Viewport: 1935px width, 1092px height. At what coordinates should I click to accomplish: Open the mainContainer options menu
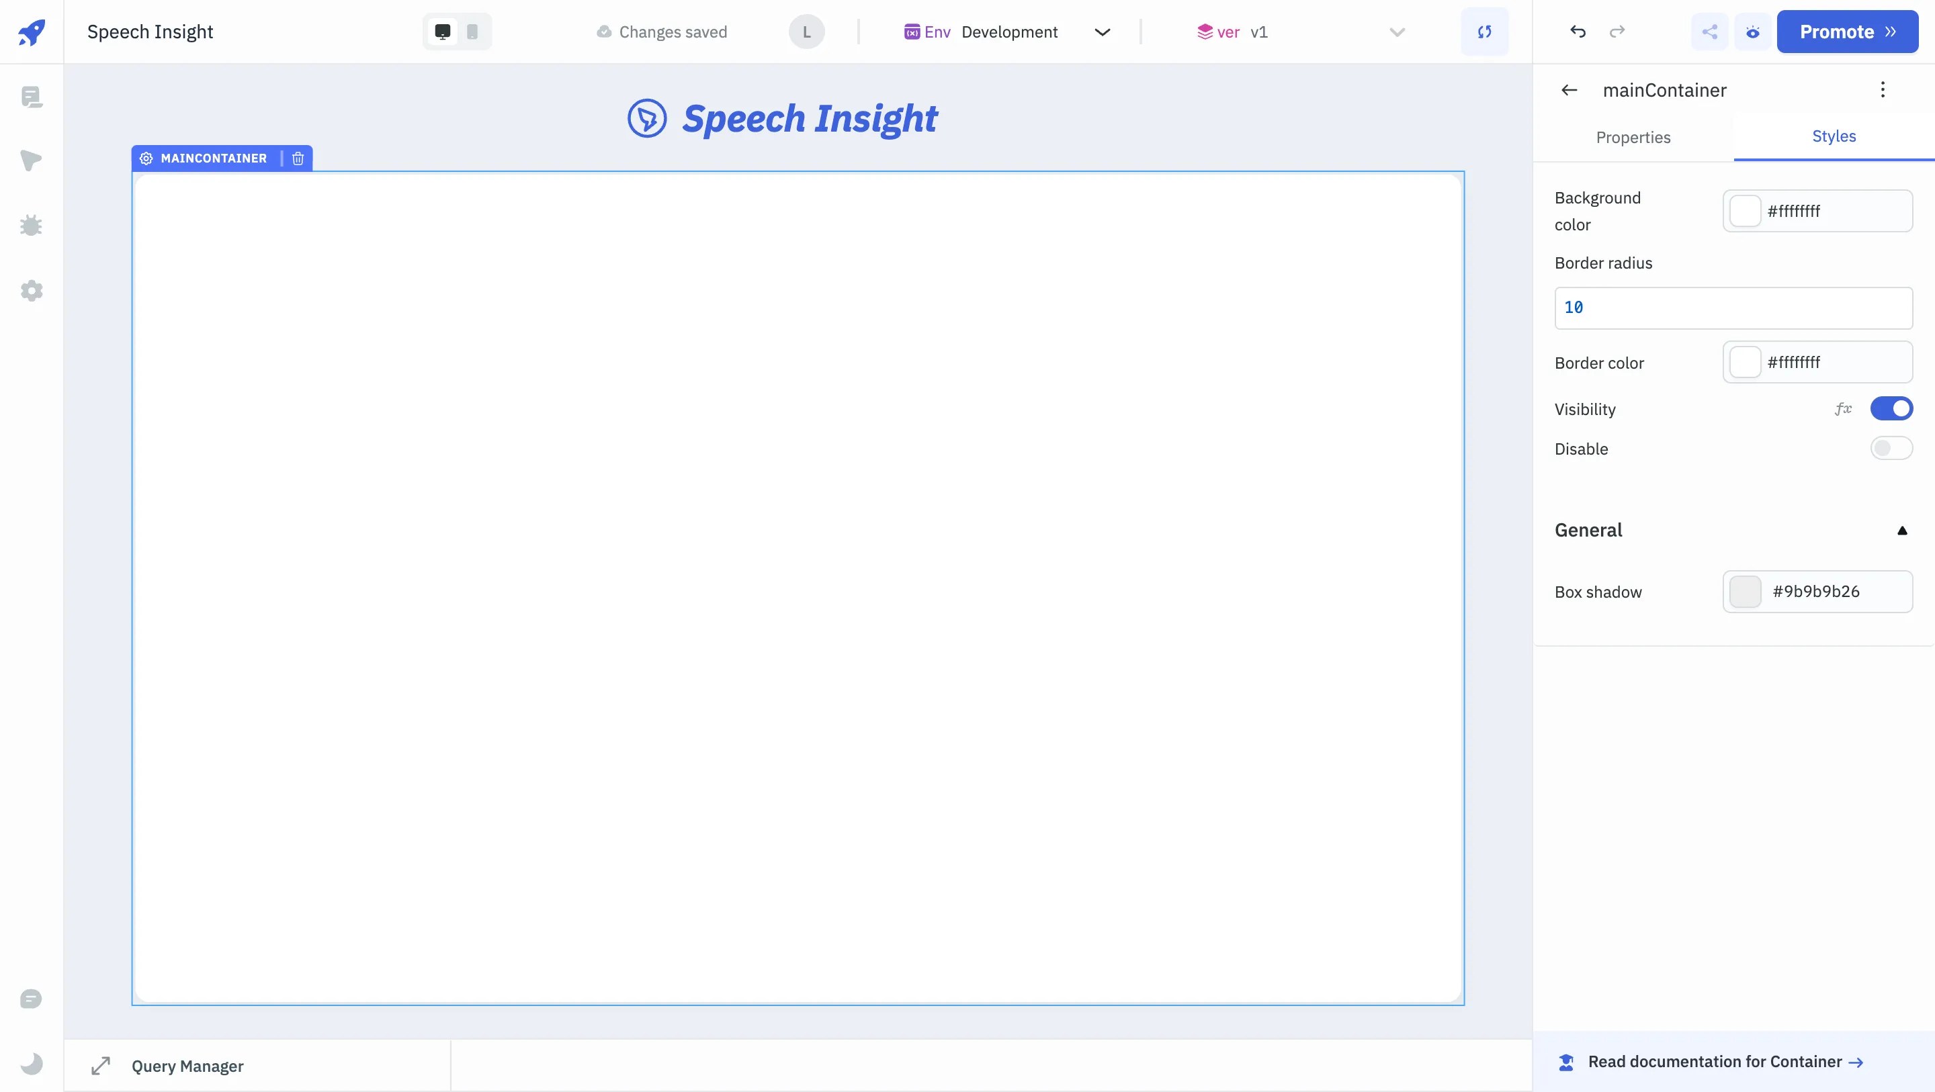coord(1883,89)
